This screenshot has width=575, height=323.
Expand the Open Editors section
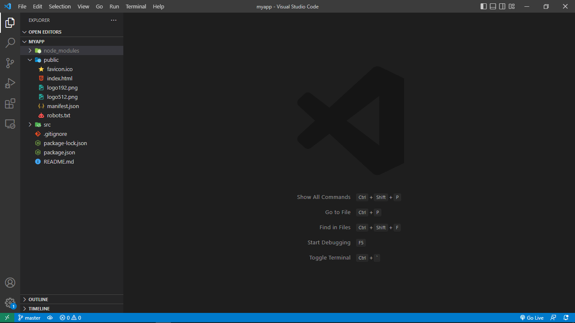72,32
